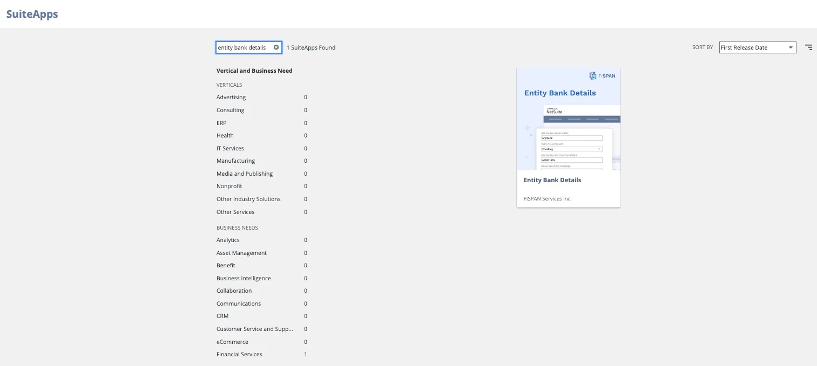The width and height of the screenshot is (817, 366).
Task: Filter by the Advertising vertical
Action: click(231, 98)
